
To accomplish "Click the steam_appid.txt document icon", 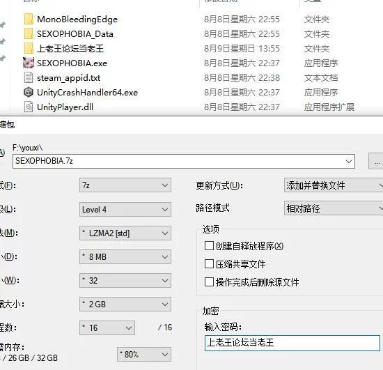I will tap(29, 78).
